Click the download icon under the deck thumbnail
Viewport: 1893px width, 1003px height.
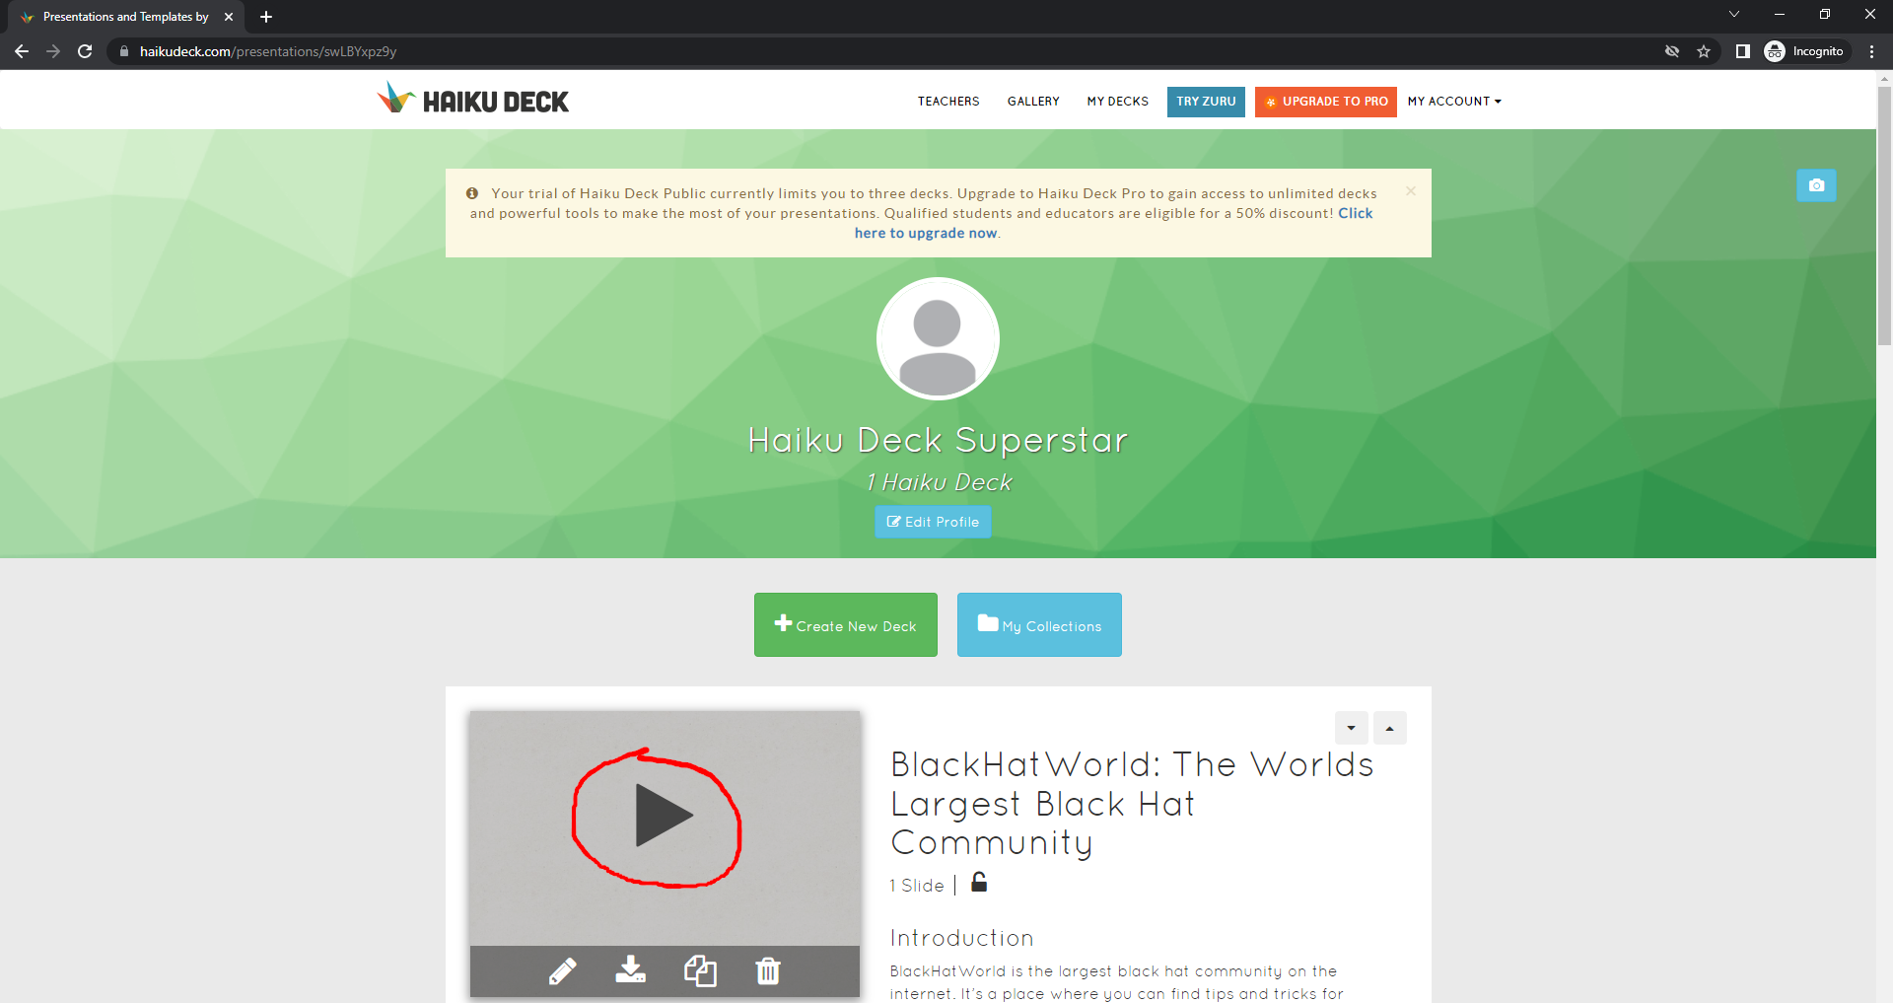(x=631, y=970)
